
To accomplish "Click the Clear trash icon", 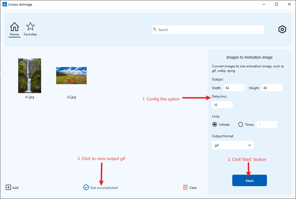I will tap(186, 187).
